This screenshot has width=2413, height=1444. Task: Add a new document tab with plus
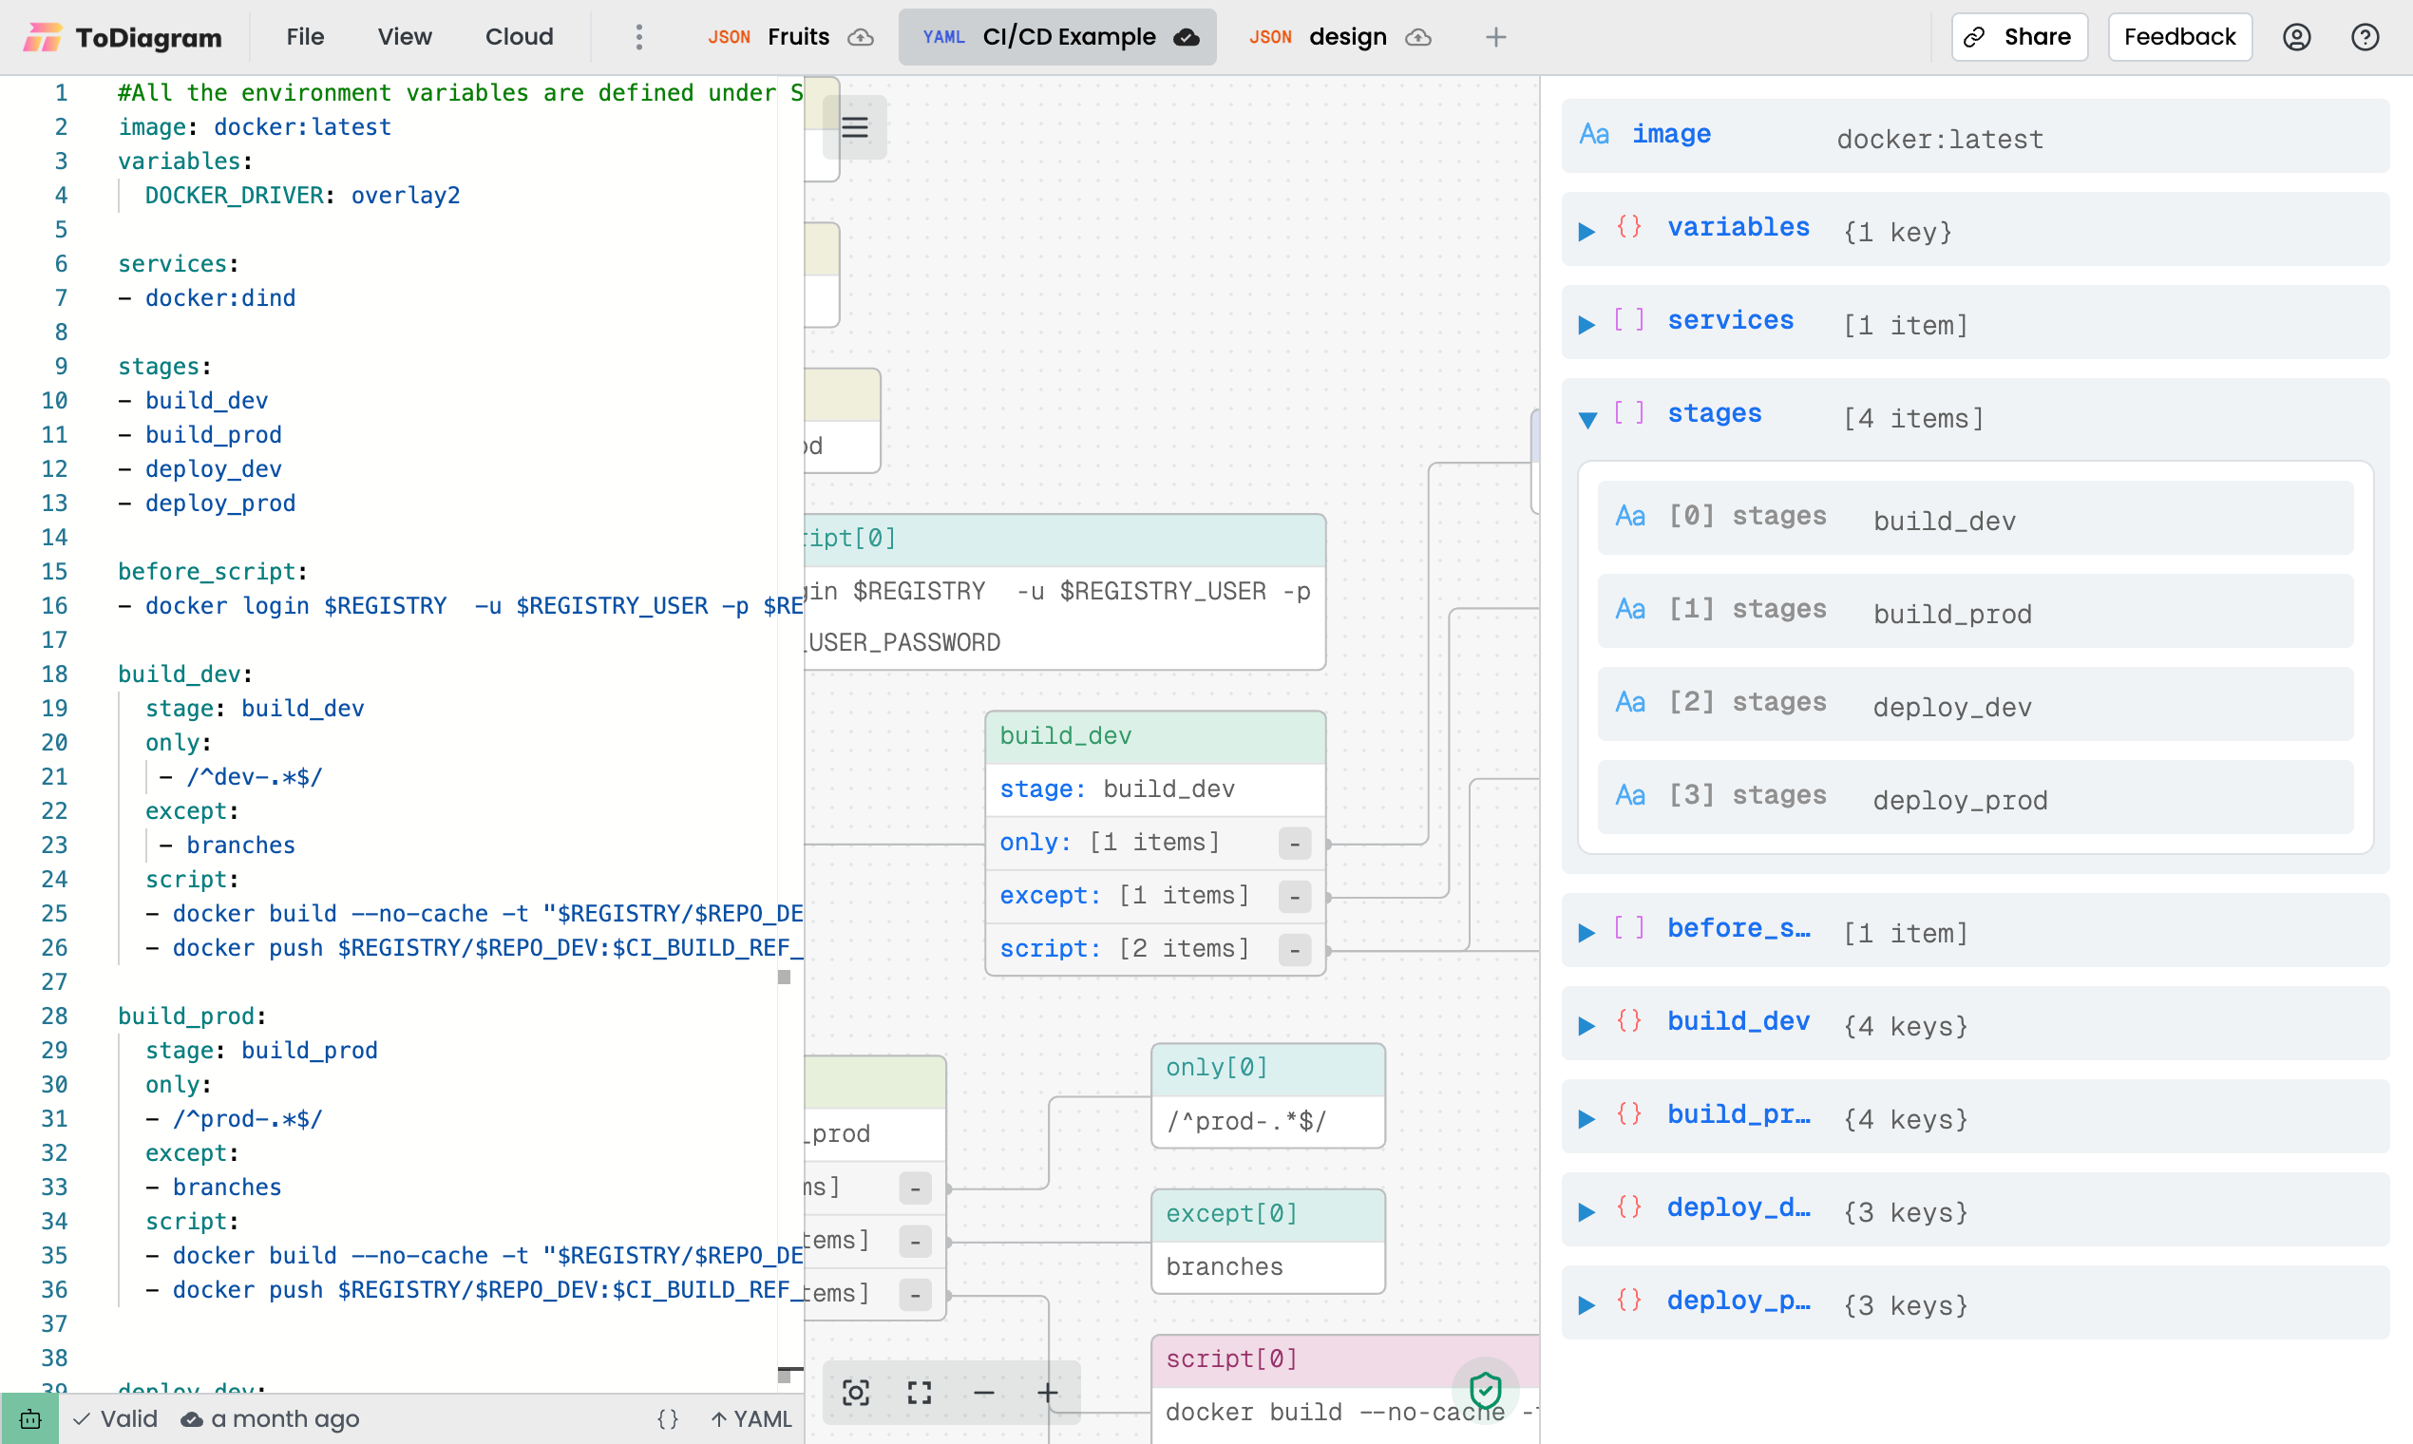tap(1495, 37)
